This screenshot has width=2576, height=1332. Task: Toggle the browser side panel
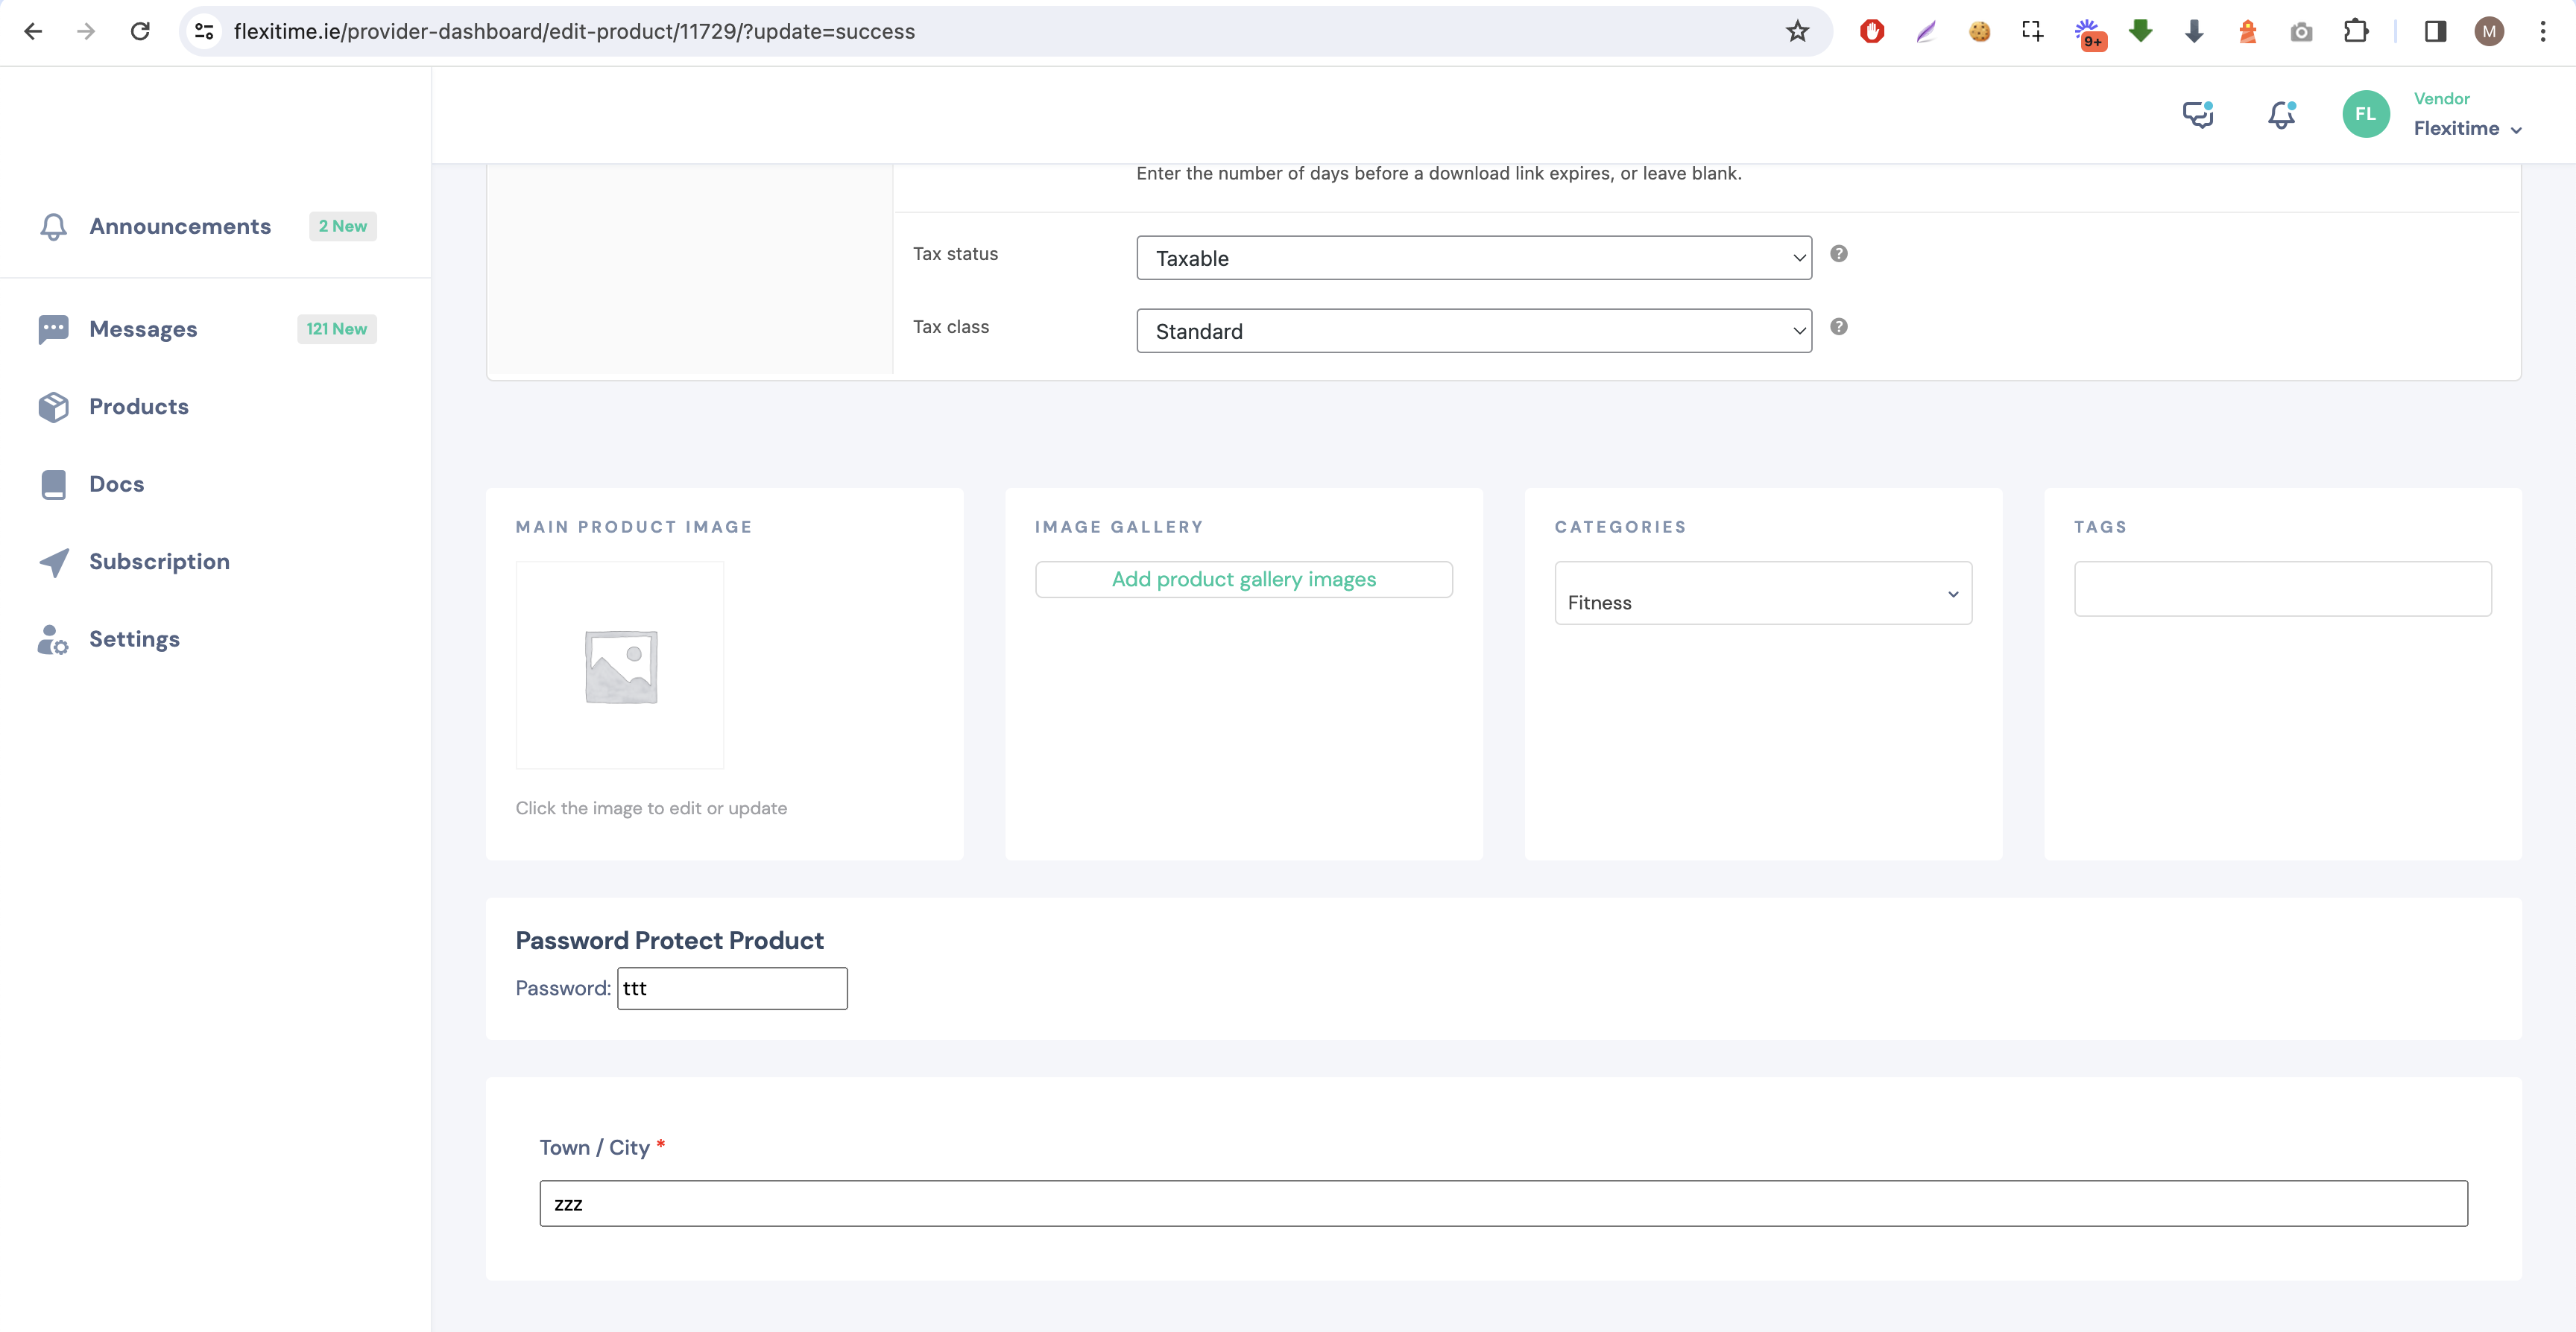pos(2435,31)
